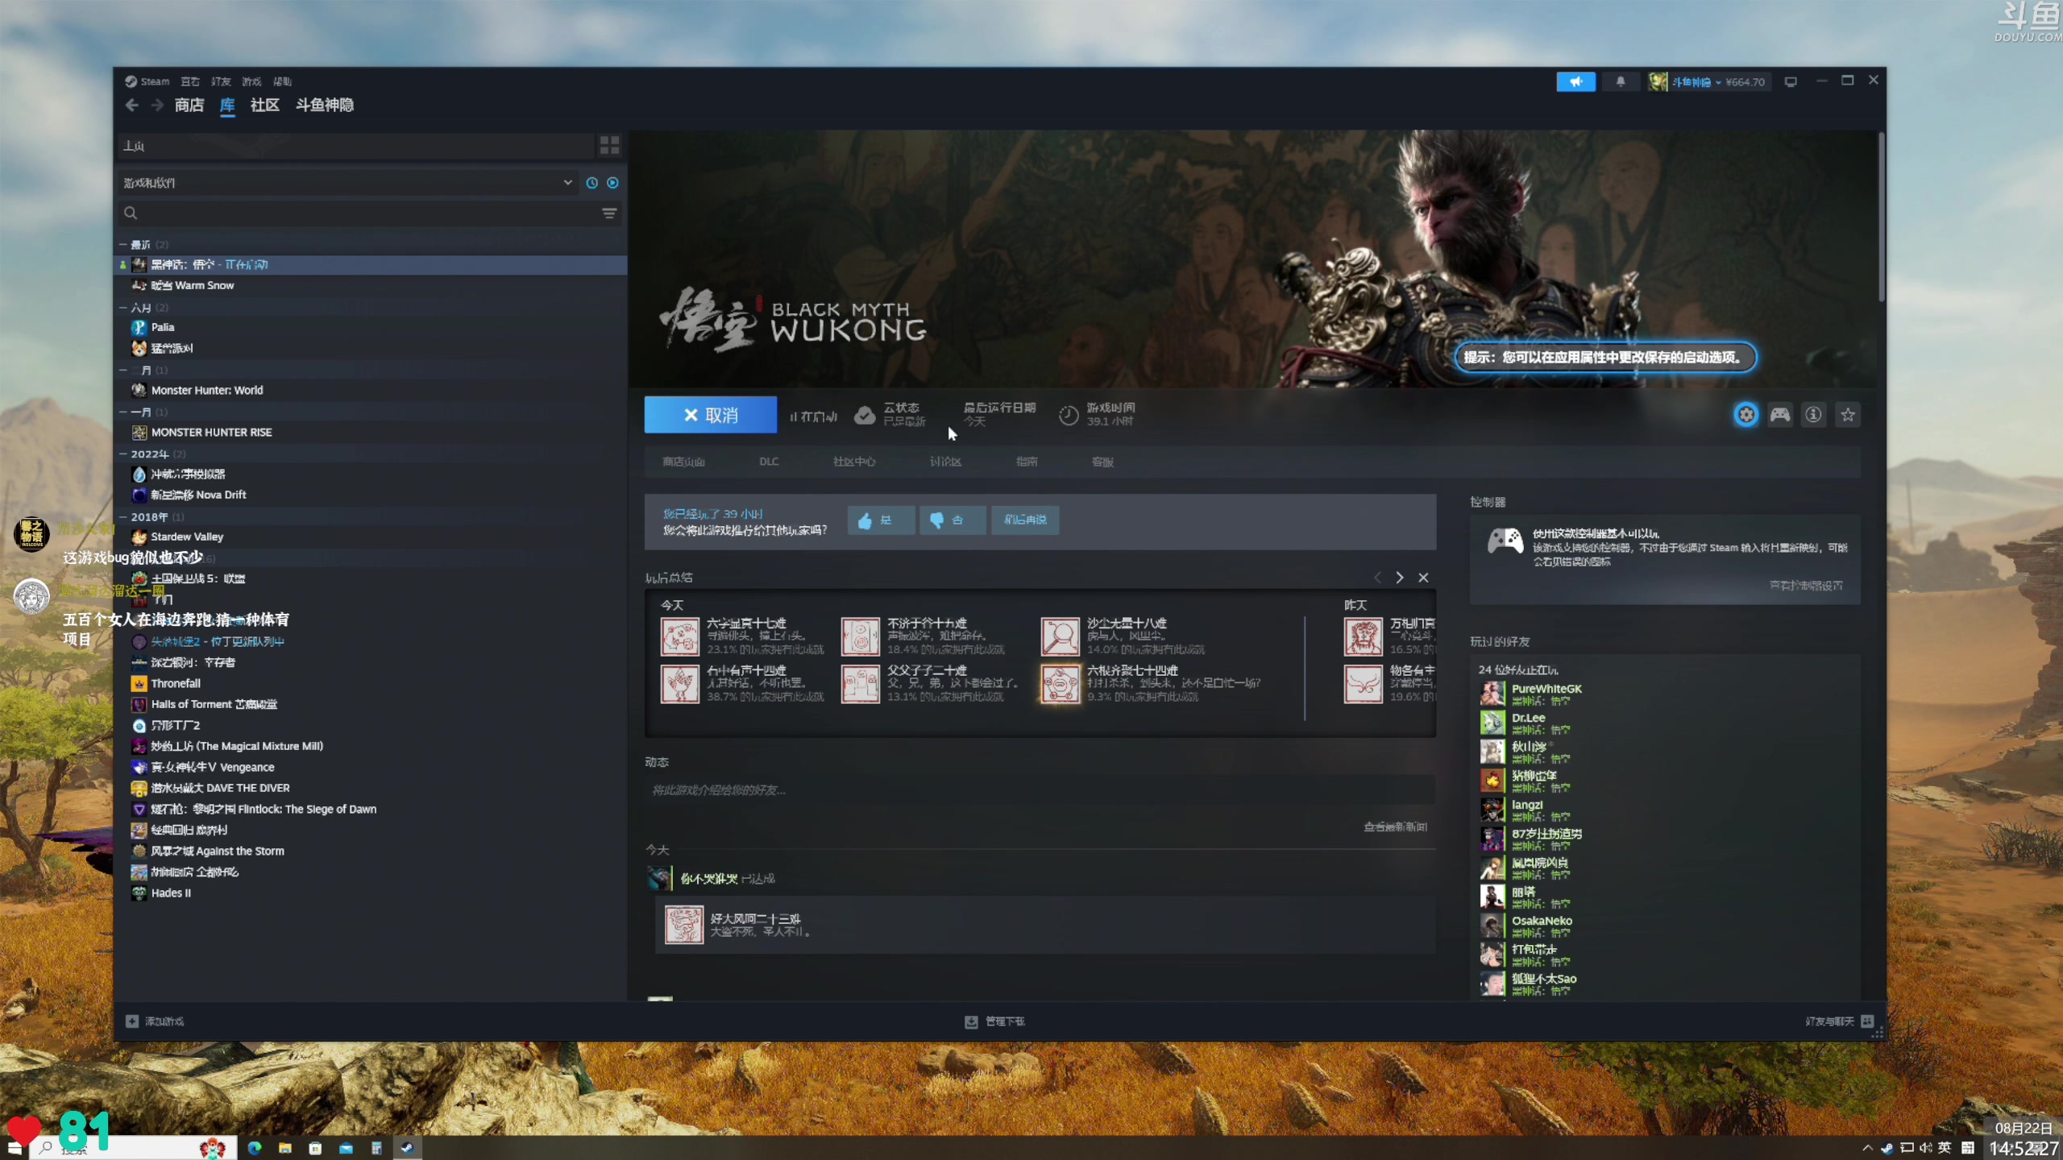Click the Steam icon on the taskbar
Image resolution: width=2063 pixels, height=1160 pixels.
(407, 1148)
